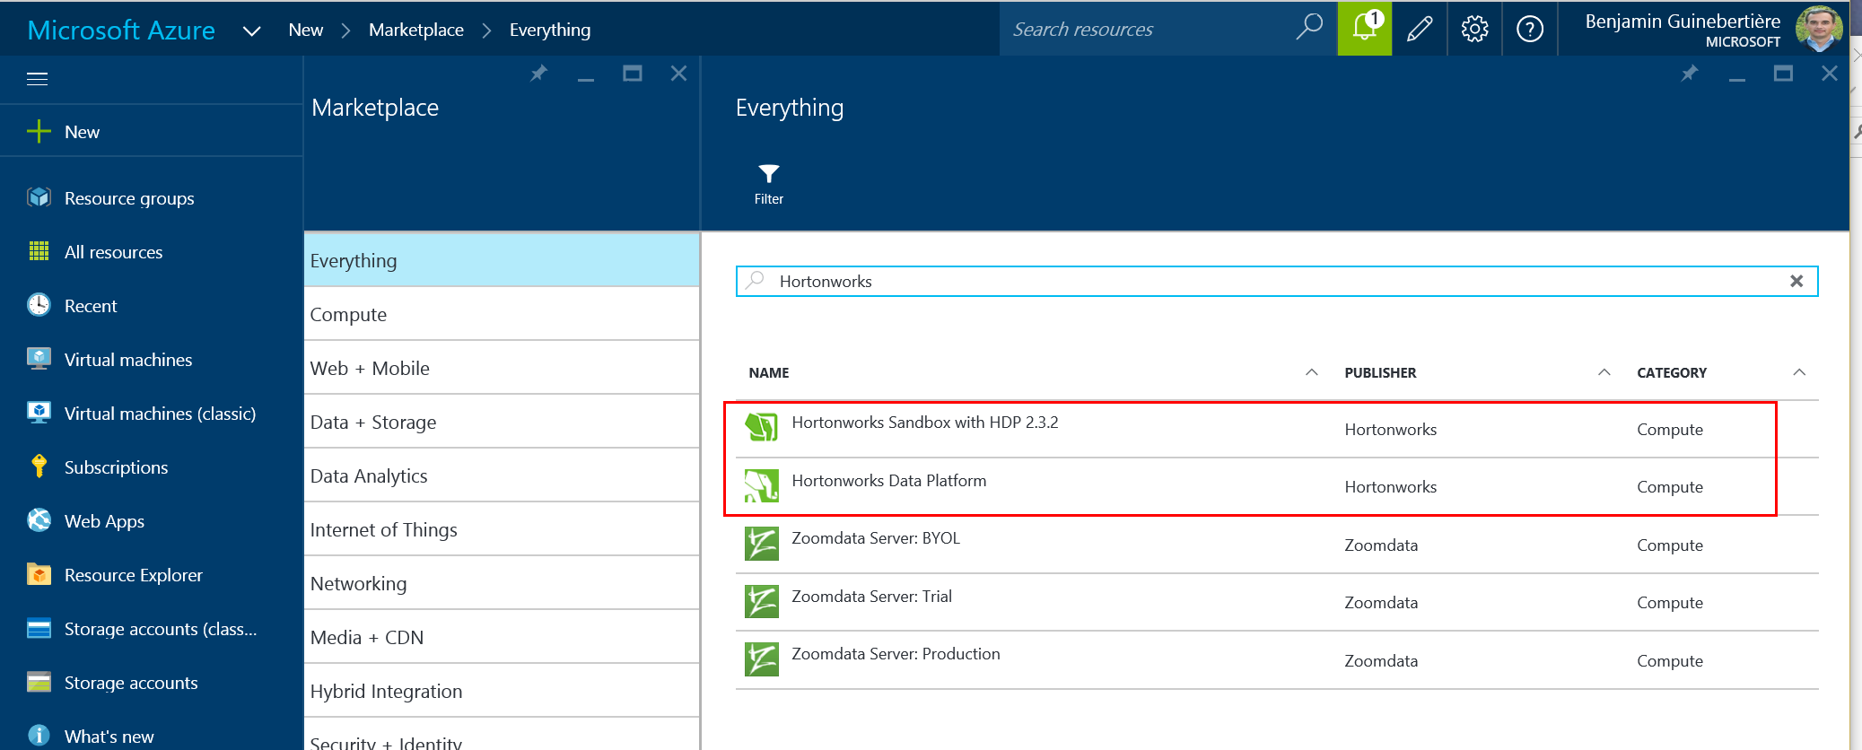Click CATEGORY column header
The image size is (1862, 750).
[1672, 372]
